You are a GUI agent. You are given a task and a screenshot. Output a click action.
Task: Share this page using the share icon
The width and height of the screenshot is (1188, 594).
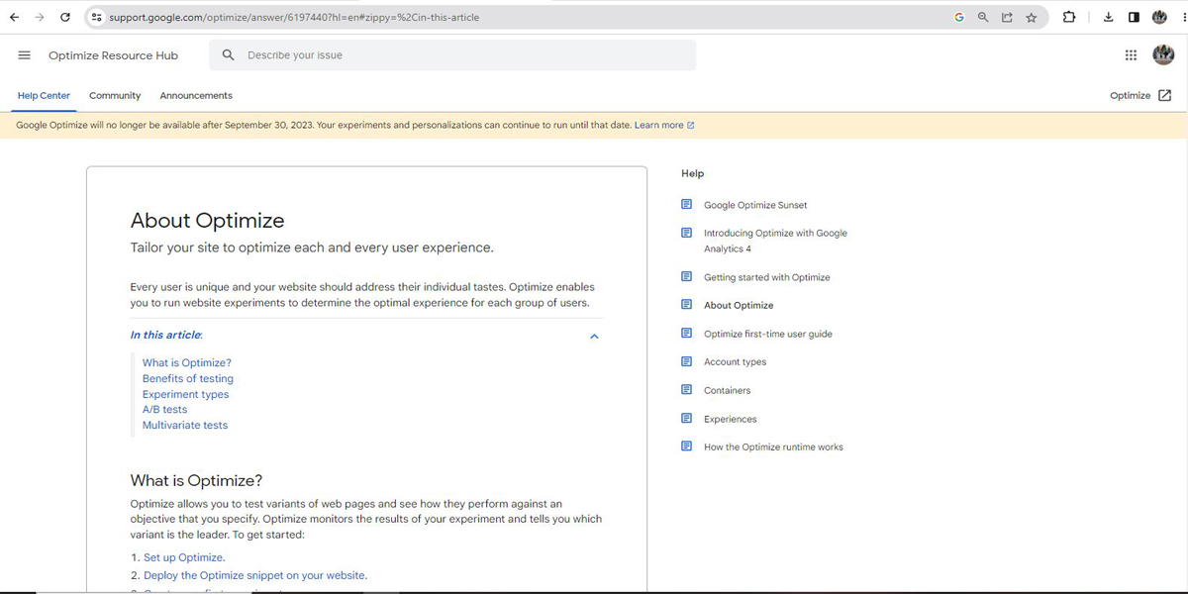click(x=1007, y=17)
